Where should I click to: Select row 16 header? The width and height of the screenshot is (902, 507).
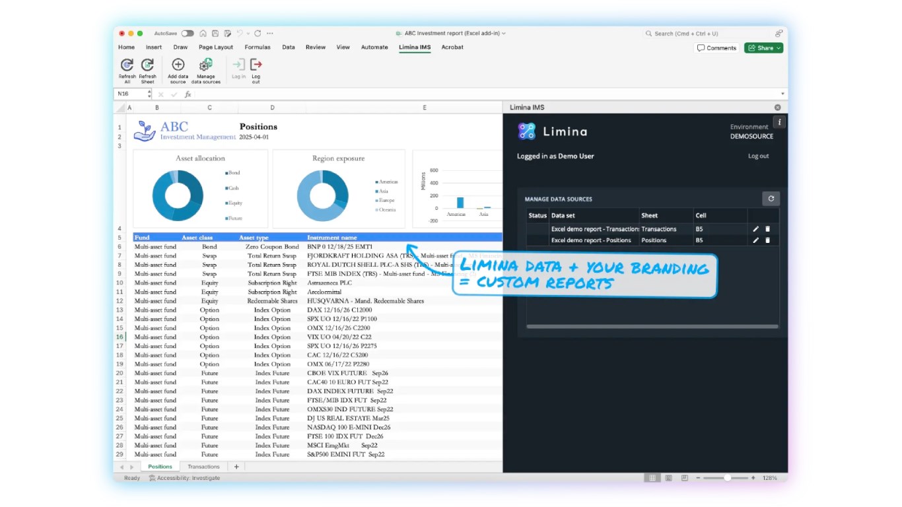[120, 337]
